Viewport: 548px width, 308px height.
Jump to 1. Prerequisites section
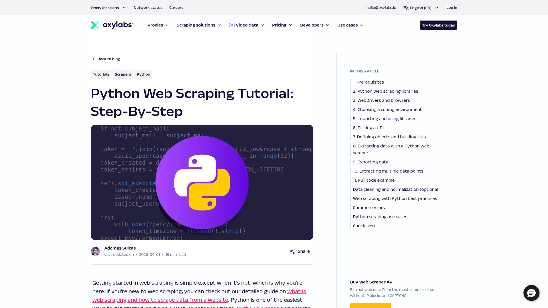click(x=368, y=82)
